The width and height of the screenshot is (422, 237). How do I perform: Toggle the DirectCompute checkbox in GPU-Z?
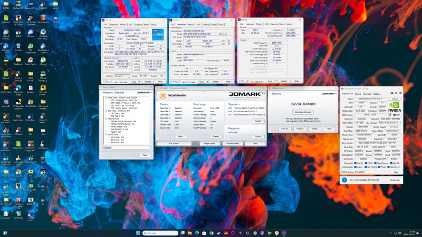(x=375, y=163)
